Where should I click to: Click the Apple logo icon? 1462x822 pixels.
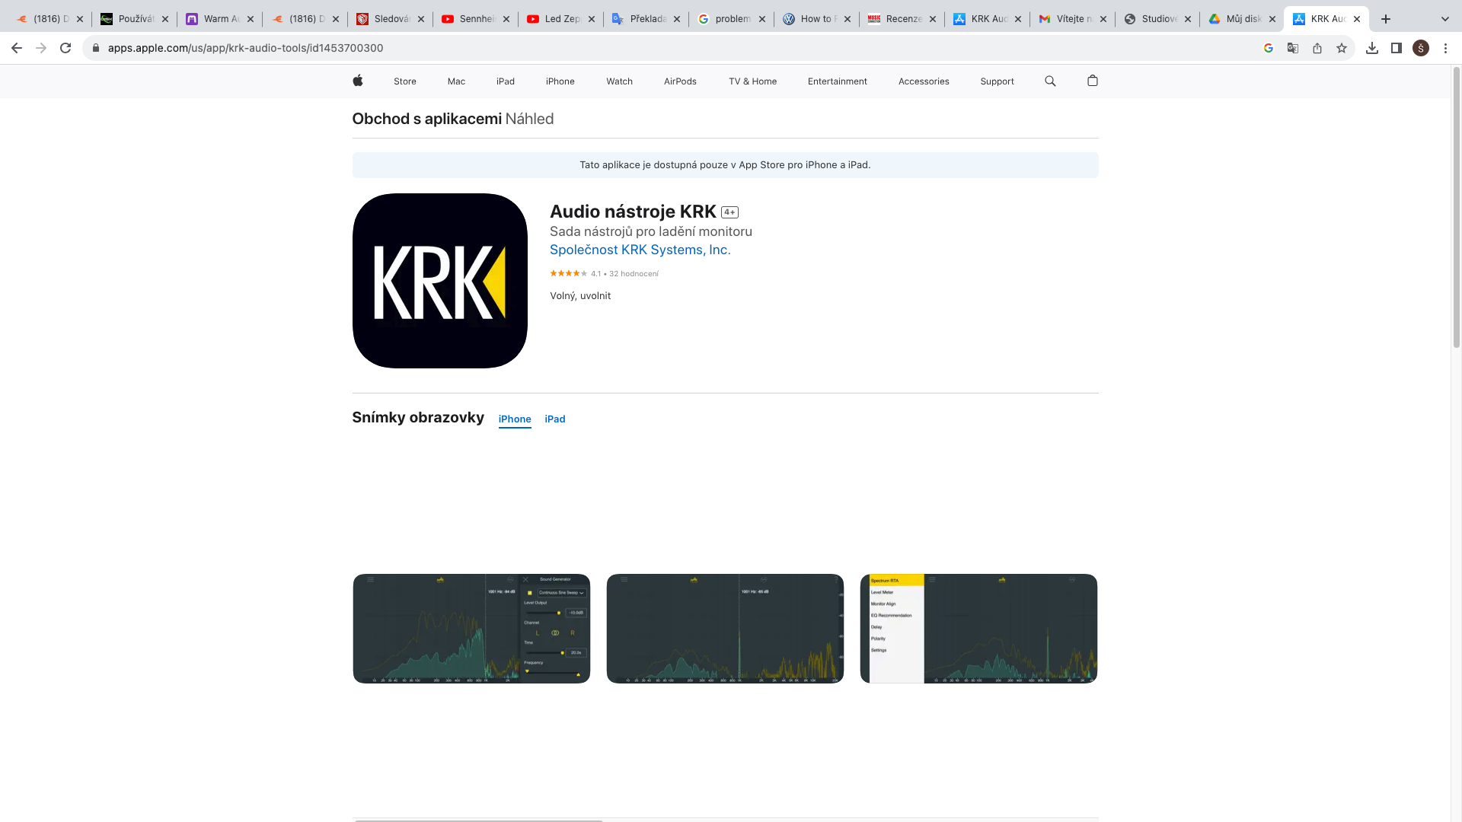(357, 81)
